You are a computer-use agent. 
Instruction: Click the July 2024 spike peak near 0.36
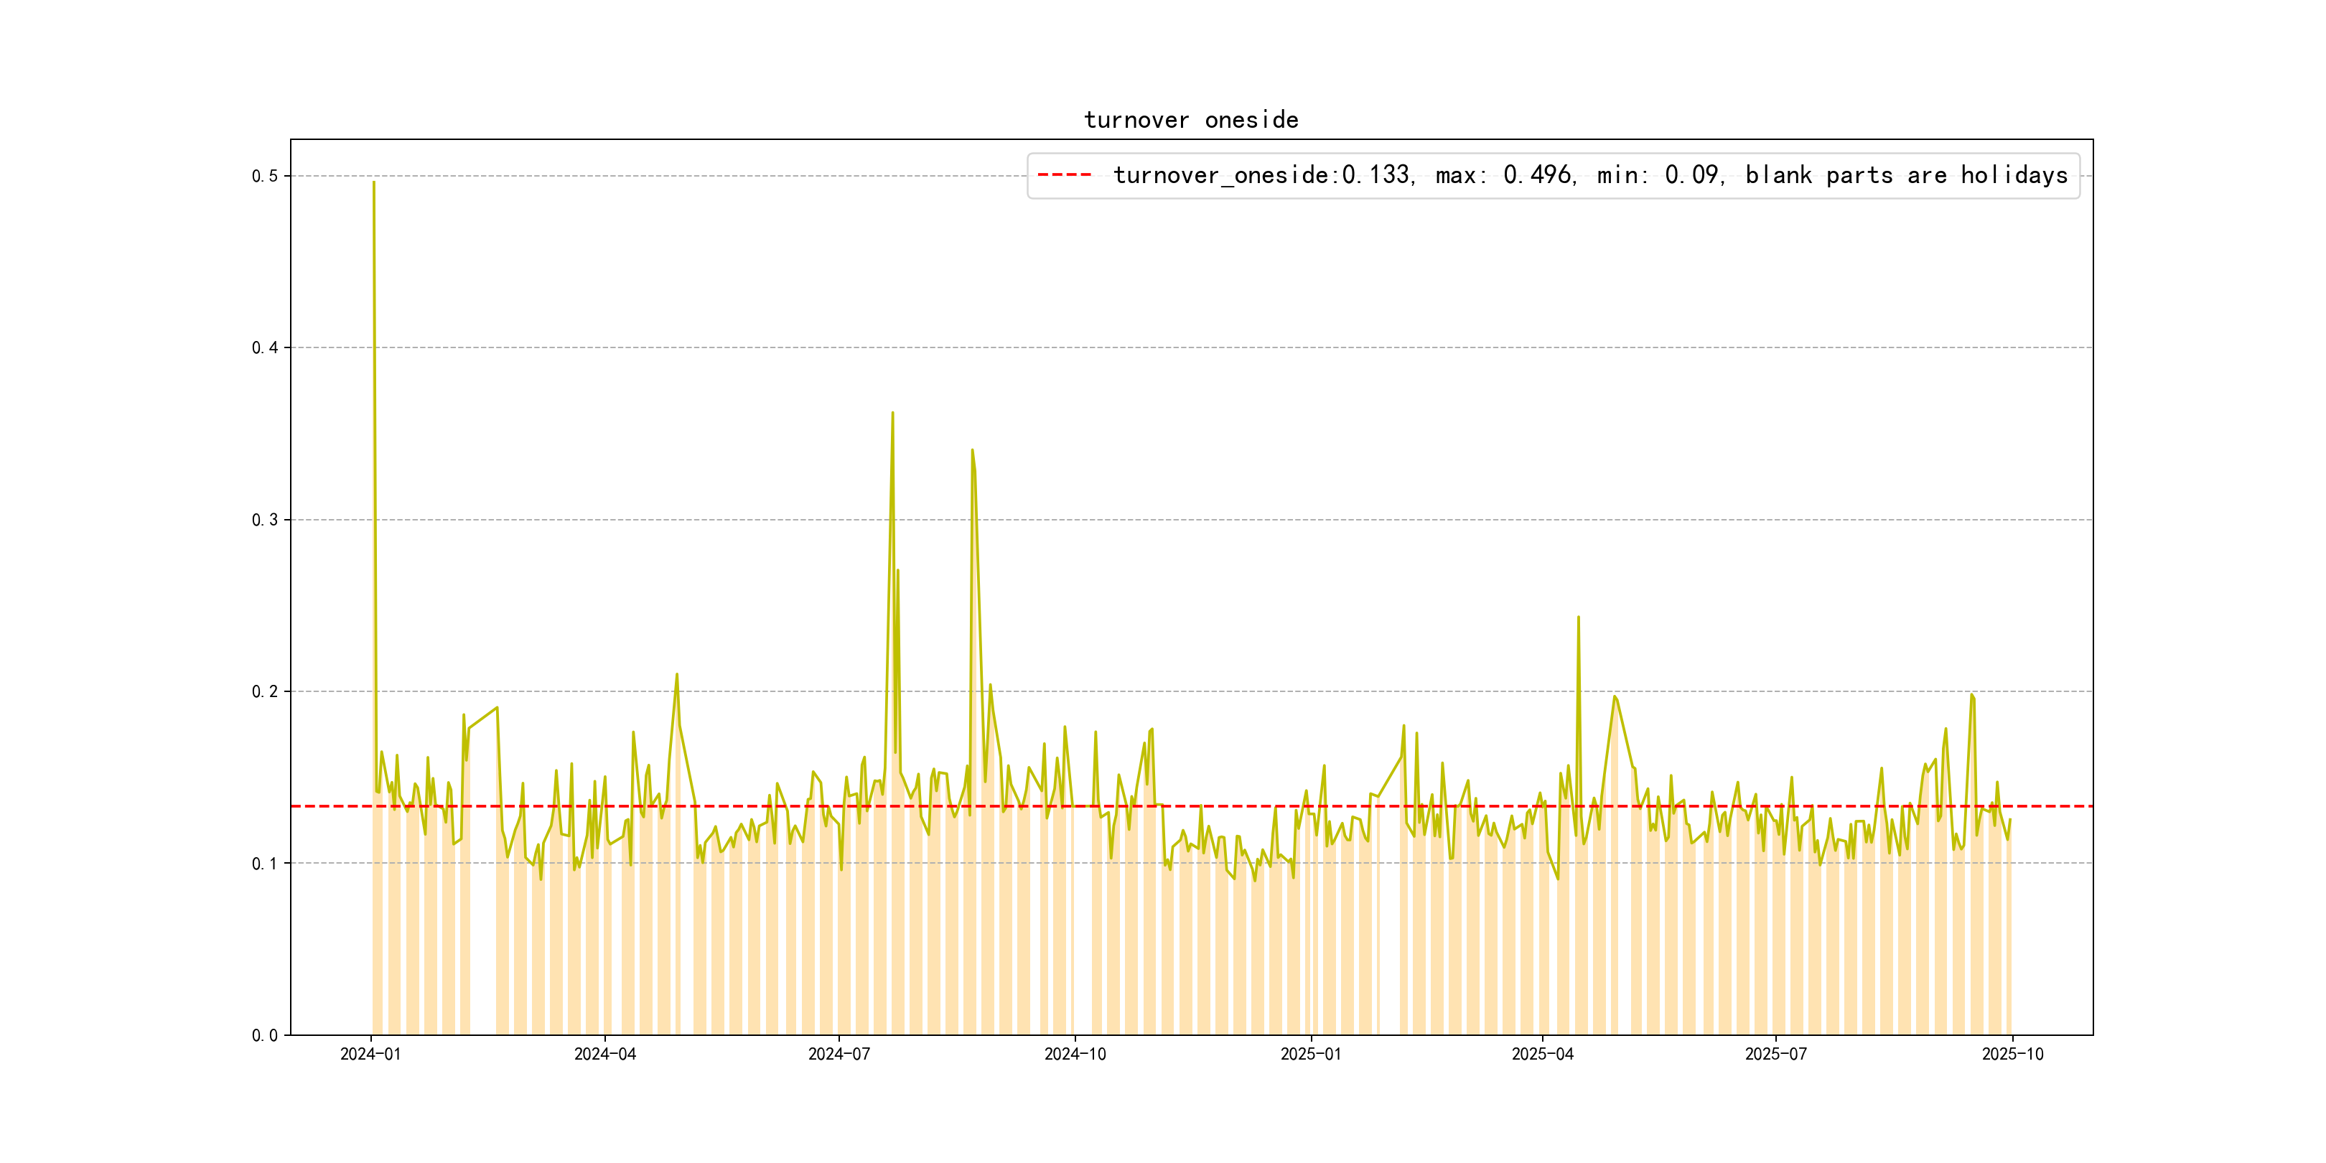tap(892, 414)
